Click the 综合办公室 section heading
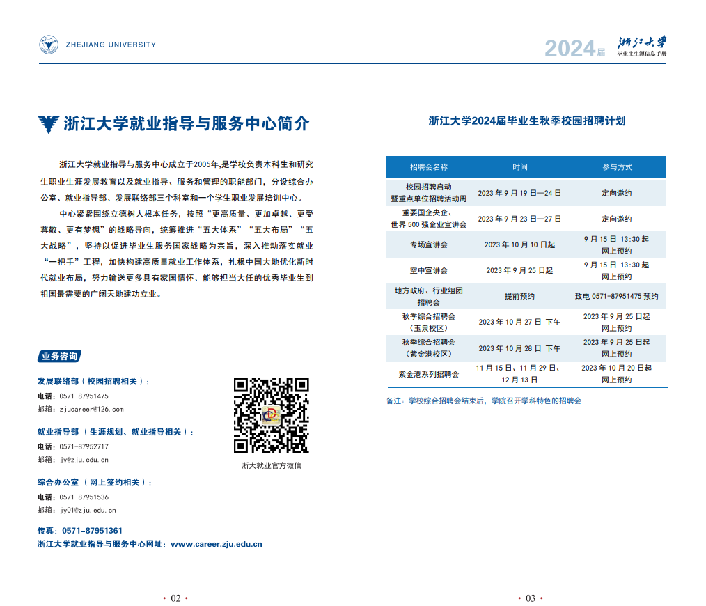The height and width of the screenshot is (606, 706). tap(93, 482)
